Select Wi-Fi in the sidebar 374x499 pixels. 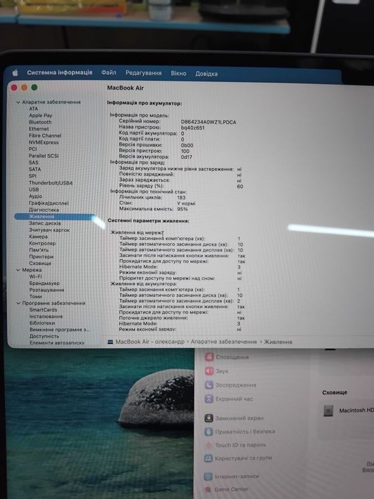(35, 277)
